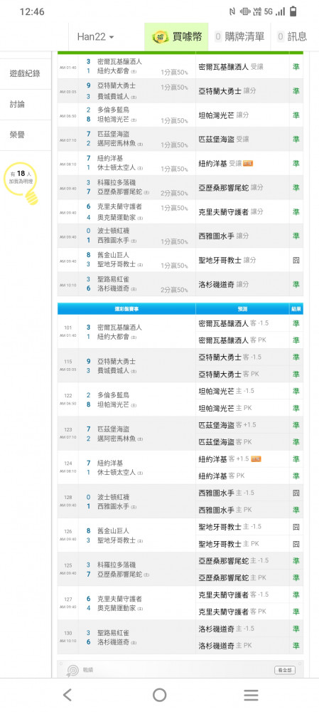Tap the 買噪幣 buy-coins tab
This screenshot has height=712, width=319.
176,37
